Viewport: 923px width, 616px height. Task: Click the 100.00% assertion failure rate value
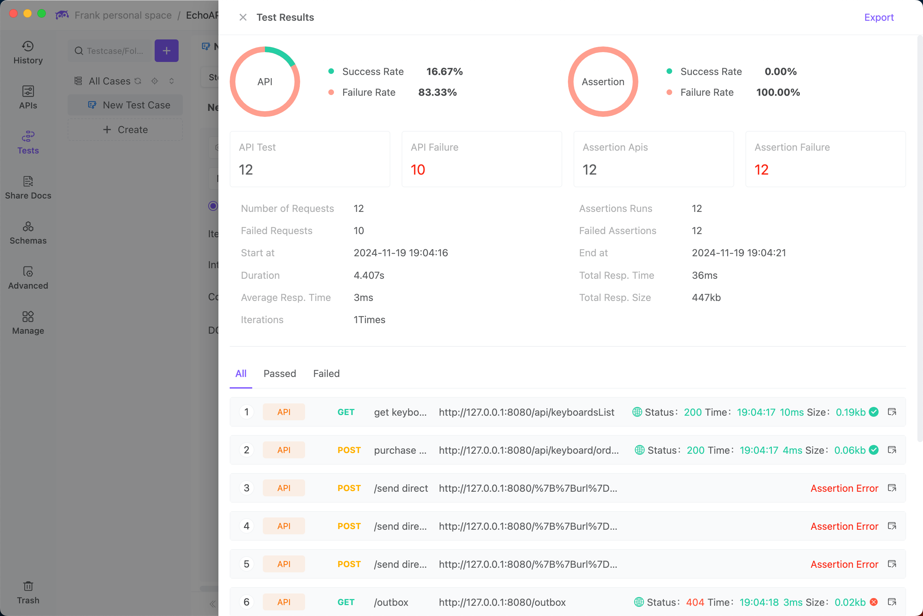pyautogui.click(x=778, y=92)
